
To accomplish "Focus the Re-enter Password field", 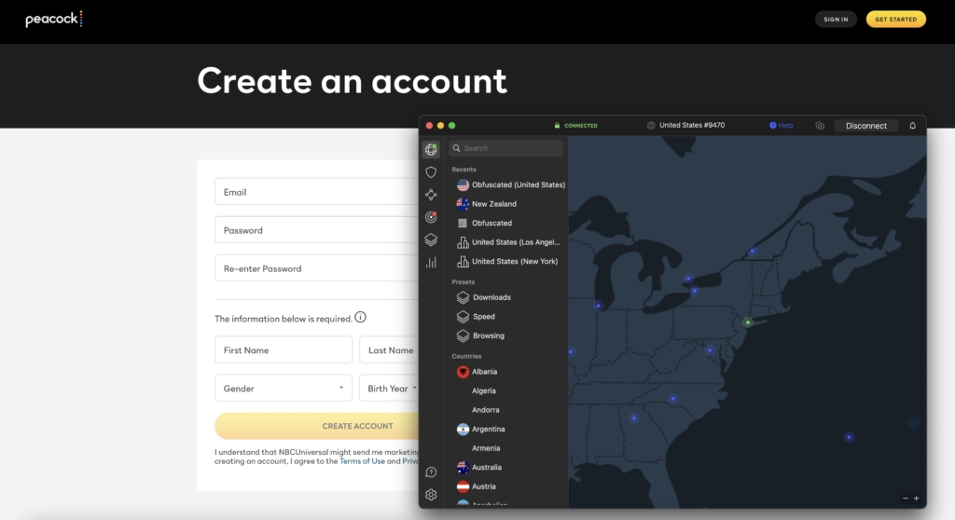I will [317, 268].
